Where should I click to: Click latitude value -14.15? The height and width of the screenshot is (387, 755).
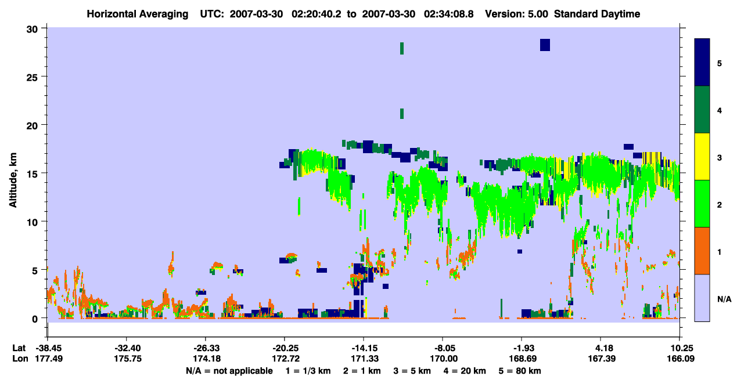[364, 348]
